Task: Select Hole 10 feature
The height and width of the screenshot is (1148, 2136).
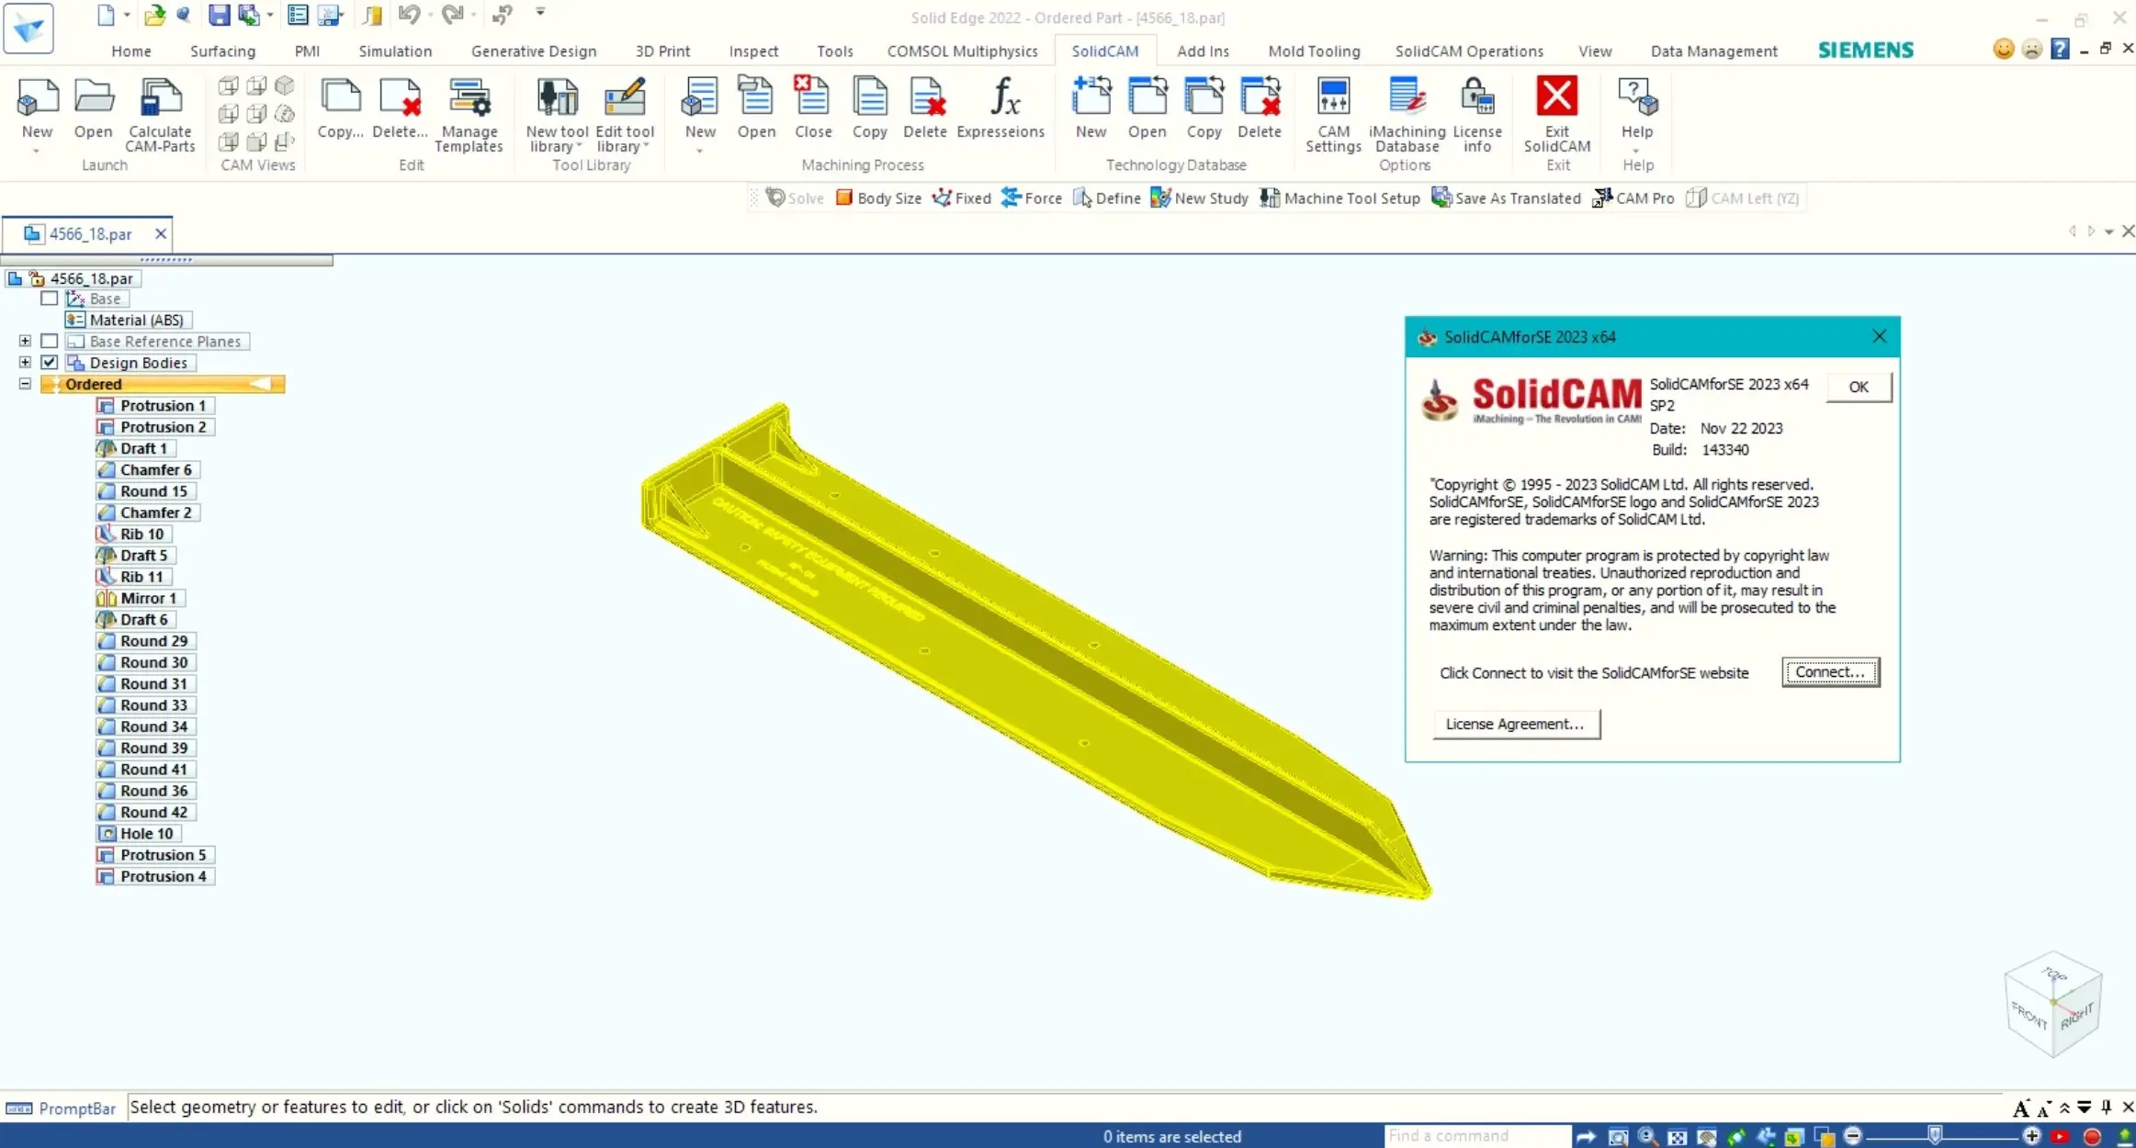Action: (138, 833)
